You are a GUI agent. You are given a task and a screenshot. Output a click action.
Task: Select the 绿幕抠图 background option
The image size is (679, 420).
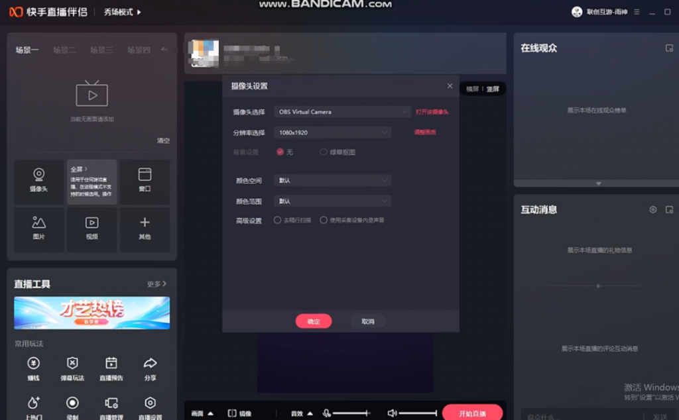[x=324, y=152]
